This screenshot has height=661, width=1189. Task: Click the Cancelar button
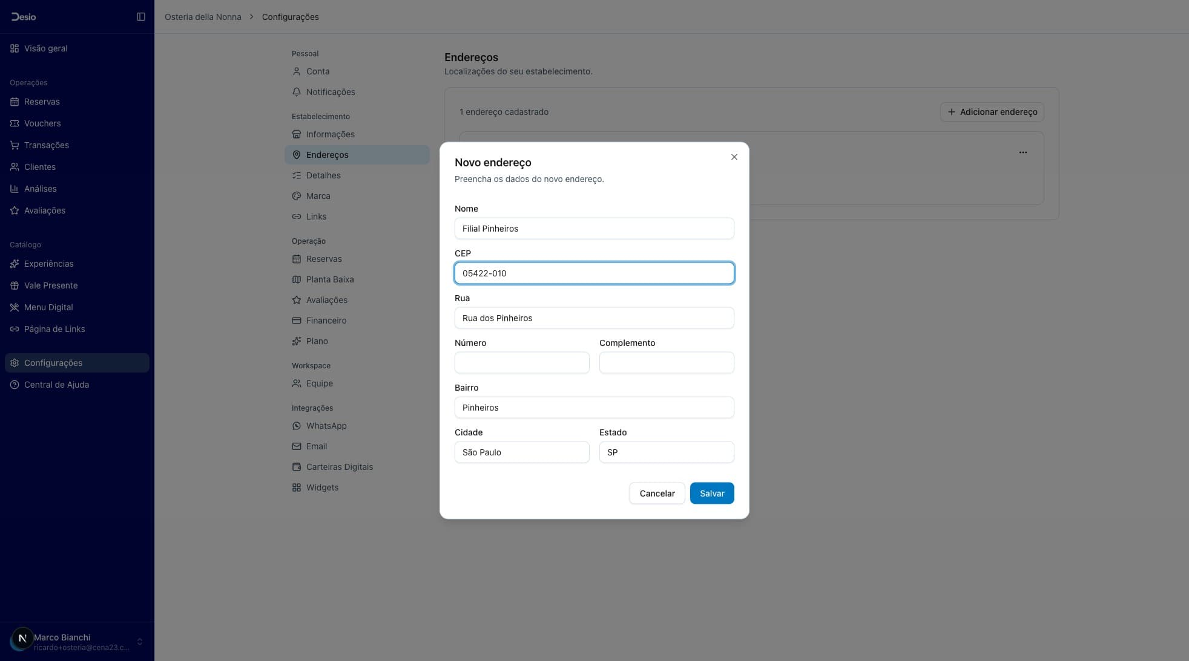click(657, 493)
